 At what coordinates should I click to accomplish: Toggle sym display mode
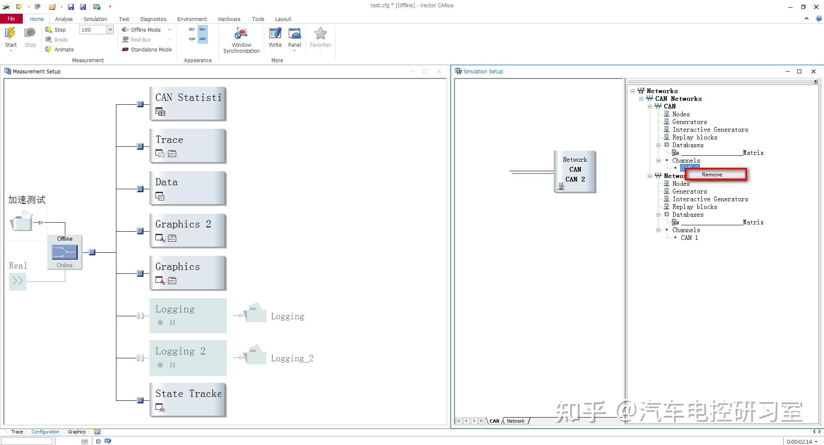192,39
